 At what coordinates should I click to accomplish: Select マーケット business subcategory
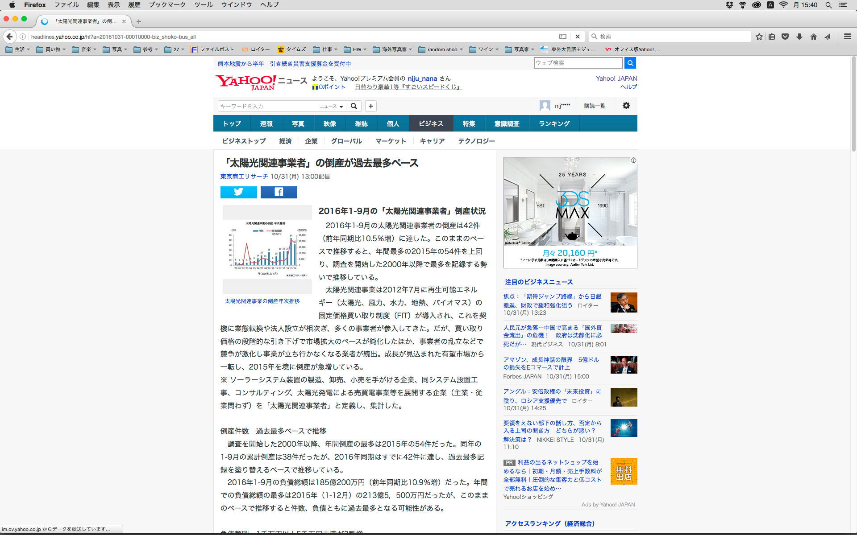click(390, 141)
